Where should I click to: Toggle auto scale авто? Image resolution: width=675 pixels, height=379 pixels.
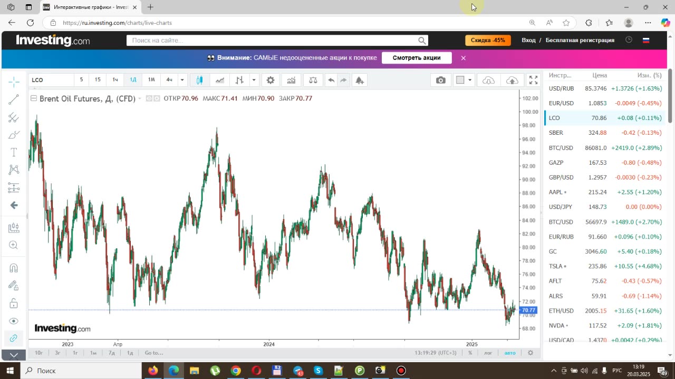pyautogui.click(x=510, y=353)
